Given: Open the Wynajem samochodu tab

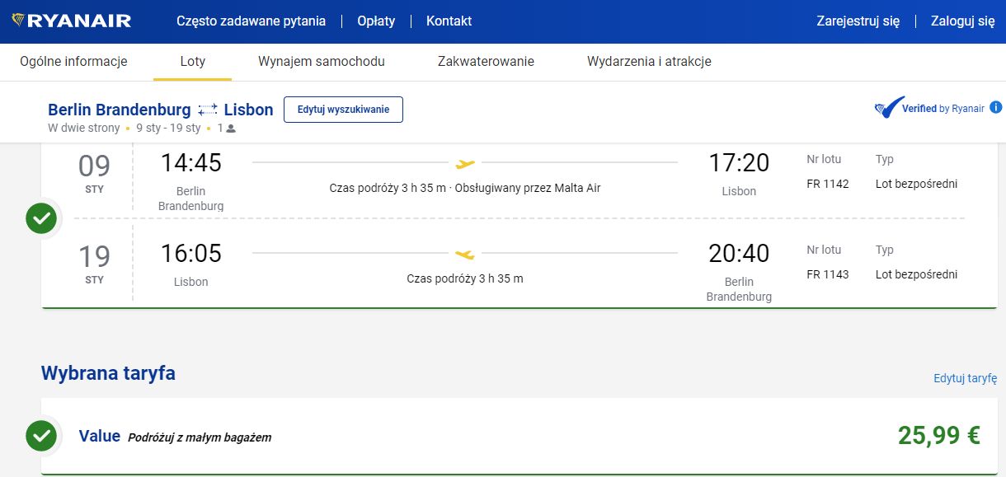Looking at the screenshot, I should pyautogui.click(x=322, y=61).
